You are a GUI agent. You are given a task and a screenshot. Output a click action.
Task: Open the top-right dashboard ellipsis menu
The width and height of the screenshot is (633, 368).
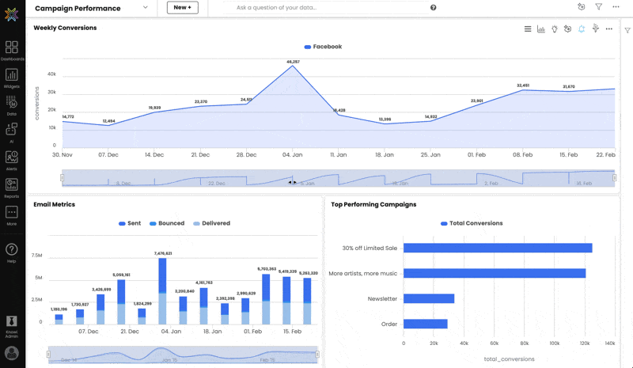[x=616, y=7]
